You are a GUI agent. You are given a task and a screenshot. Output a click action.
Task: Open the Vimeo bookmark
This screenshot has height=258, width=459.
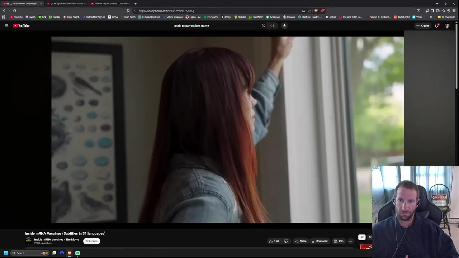417,17
